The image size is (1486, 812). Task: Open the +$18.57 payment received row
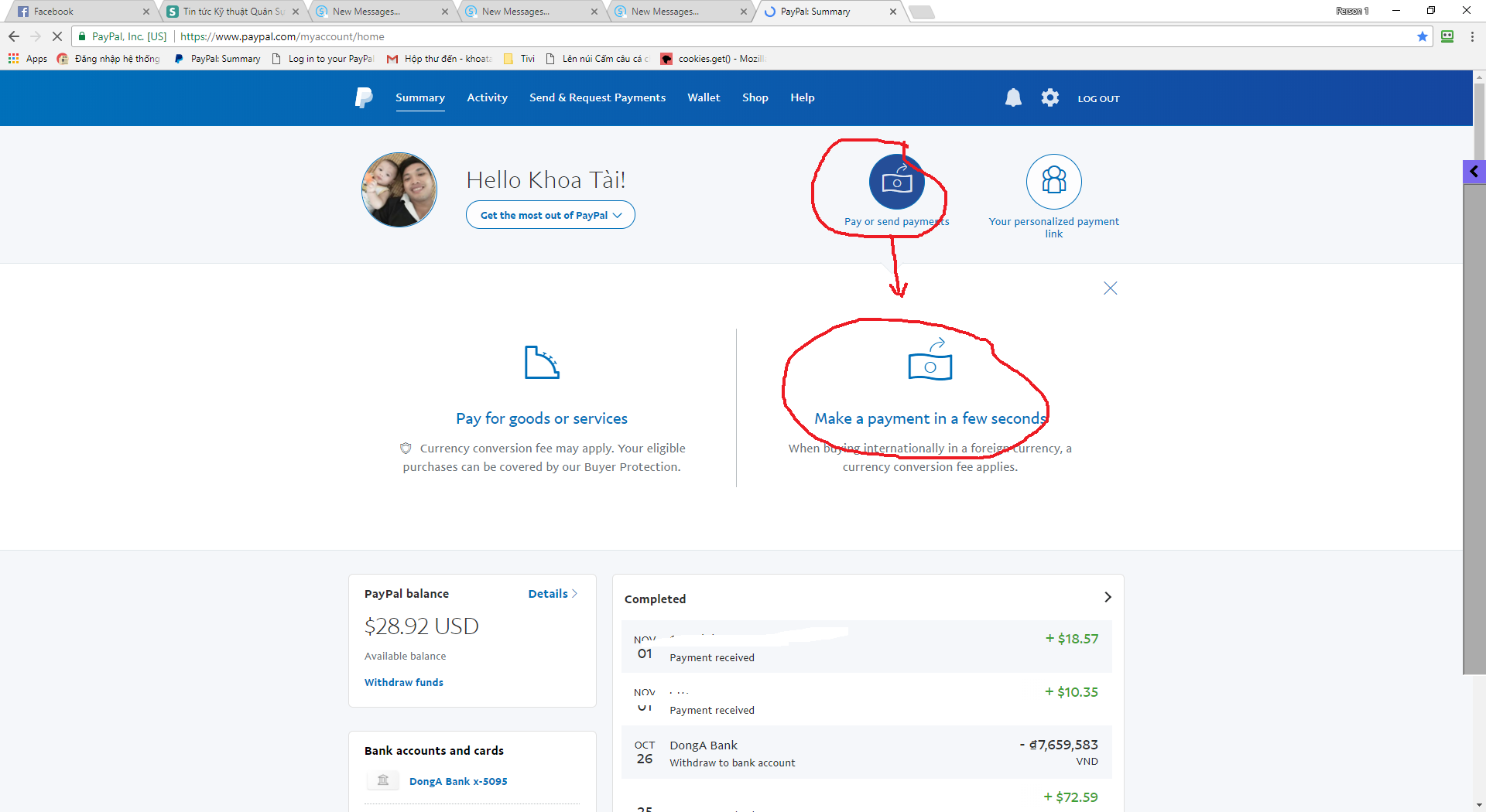(866, 647)
